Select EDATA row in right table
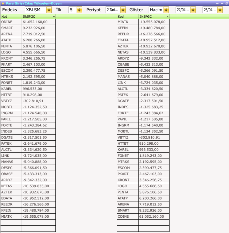 pyautogui.click(x=143, y=40)
